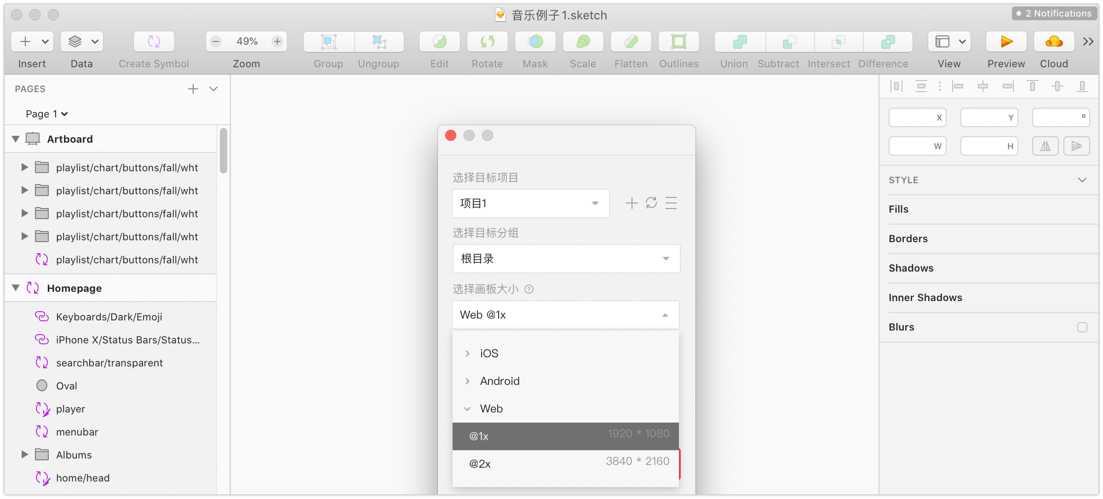The image size is (1103, 499).
Task: Toggle the Blurs checkbox
Action: (x=1082, y=327)
